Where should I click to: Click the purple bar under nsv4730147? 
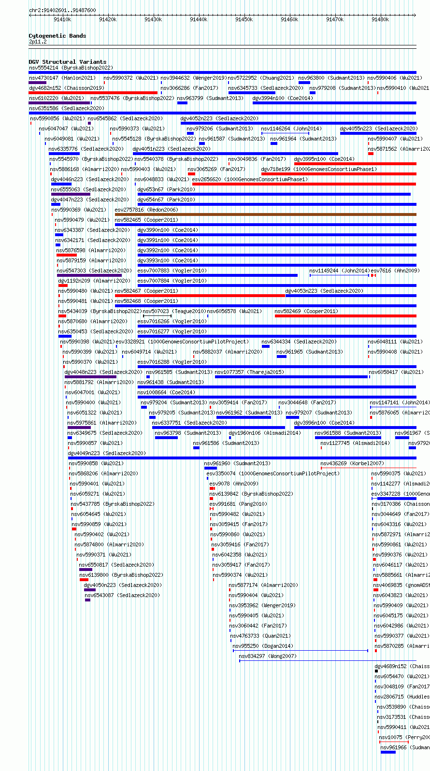[x=38, y=83]
